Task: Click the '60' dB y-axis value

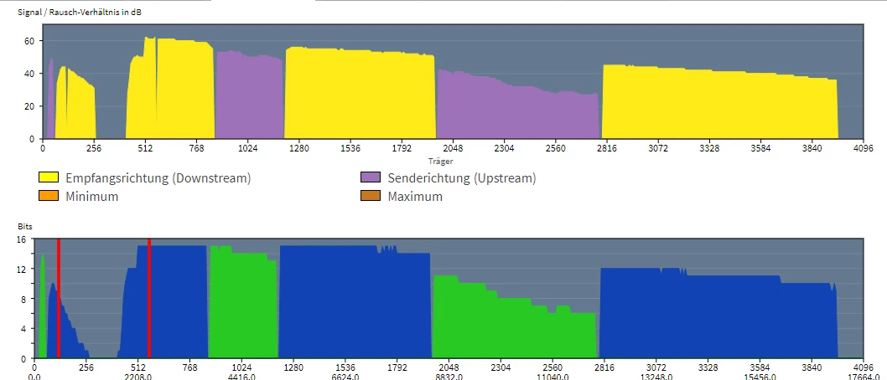Action: click(30, 41)
